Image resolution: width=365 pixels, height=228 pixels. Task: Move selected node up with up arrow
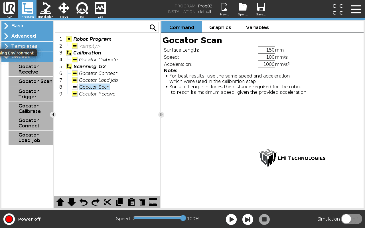pyautogui.click(x=60, y=202)
